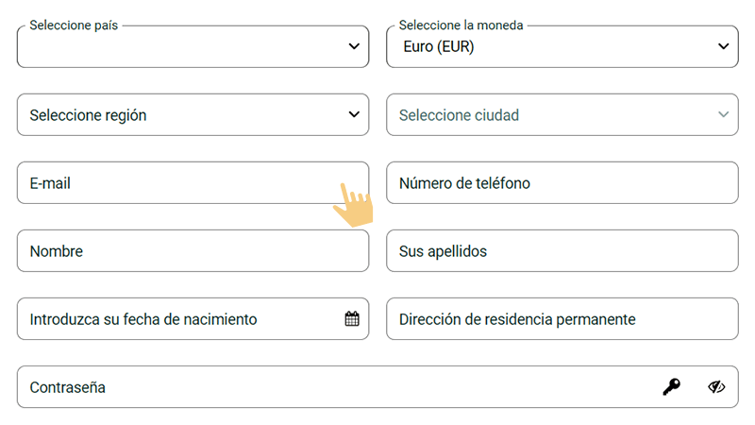Focus the Sus apellidos input
The image size is (755, 425).
pyautogui.click(x=562, y=251)
